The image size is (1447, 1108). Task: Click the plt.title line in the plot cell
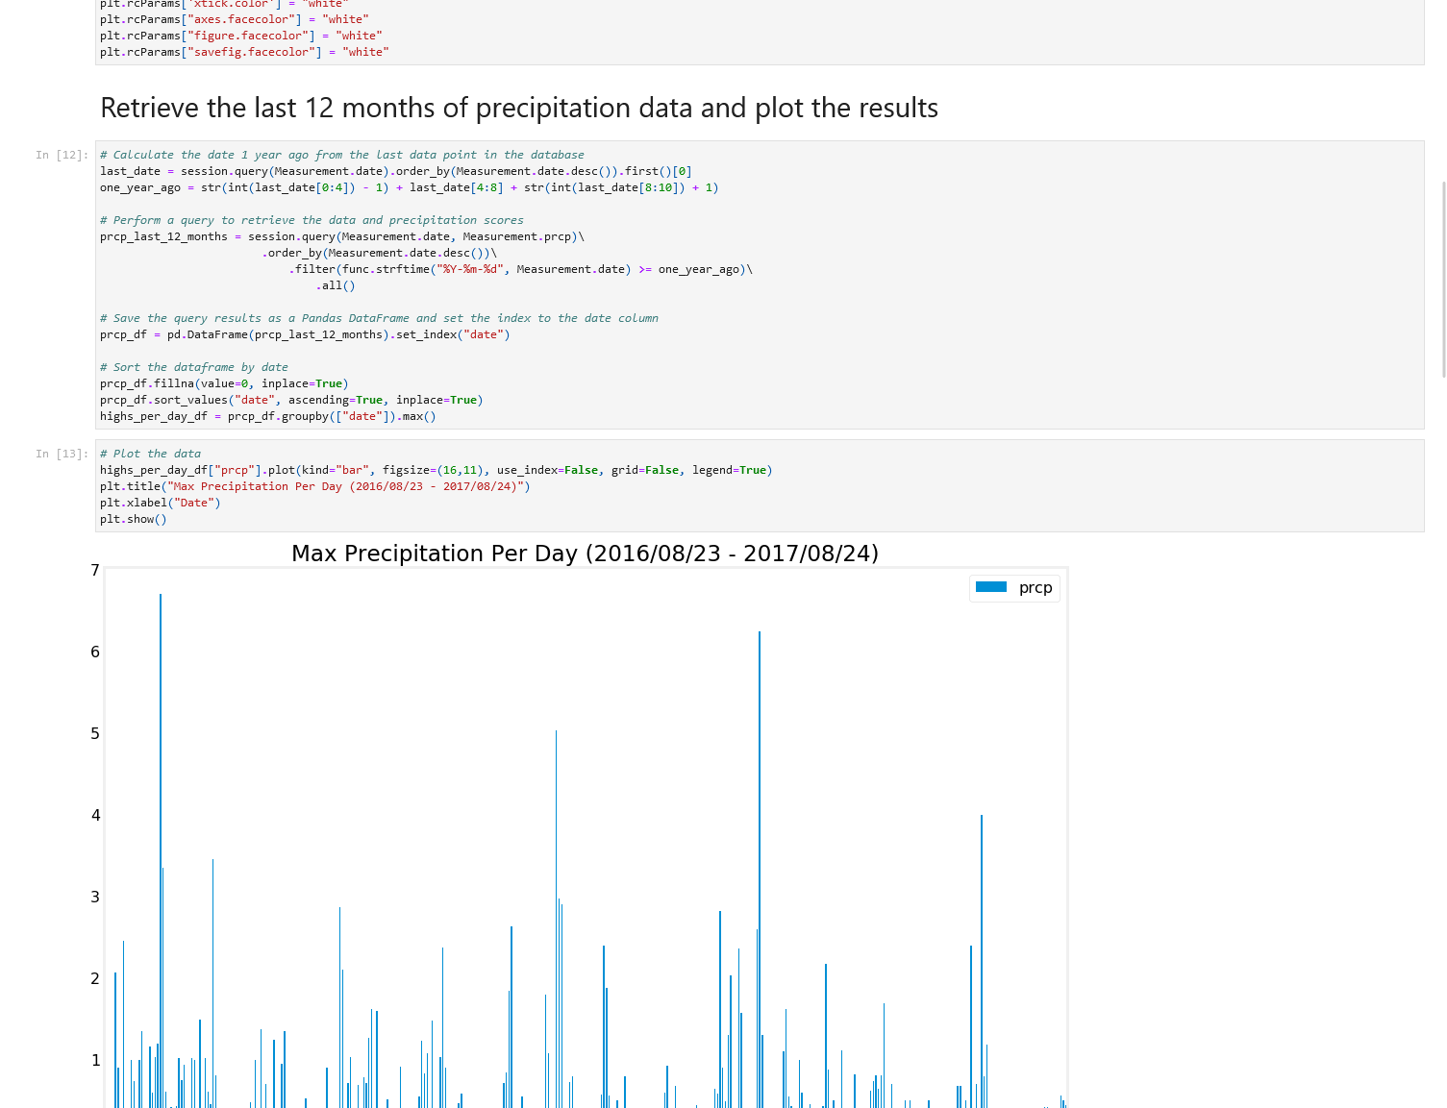point(314,486)
